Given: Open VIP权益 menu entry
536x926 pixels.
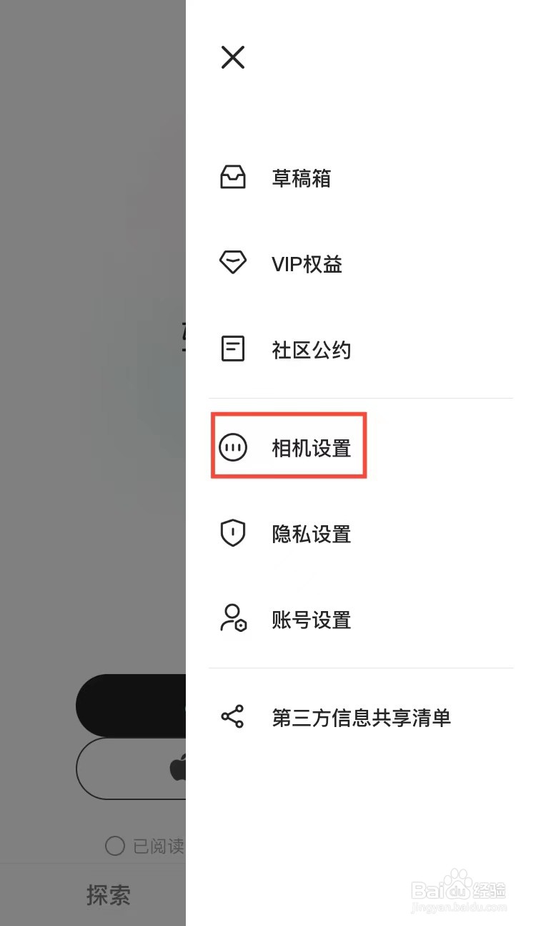Looking at the screenshot, I should click(x=361, y=264).
